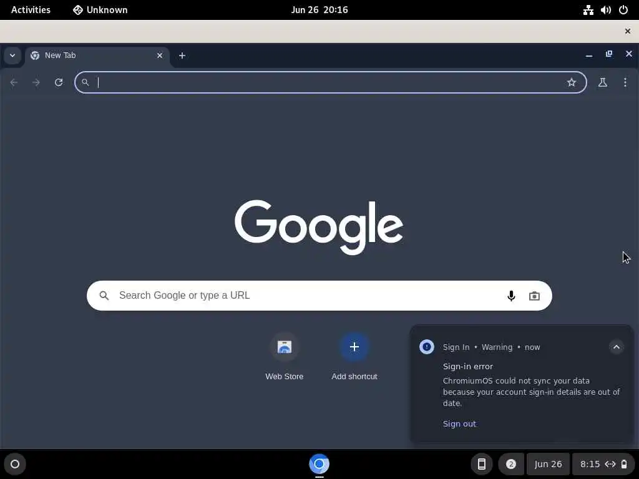Viewport: 639px width, 479px height.
Task: Expand the tab search dropdown
Action: coord(12,56)
